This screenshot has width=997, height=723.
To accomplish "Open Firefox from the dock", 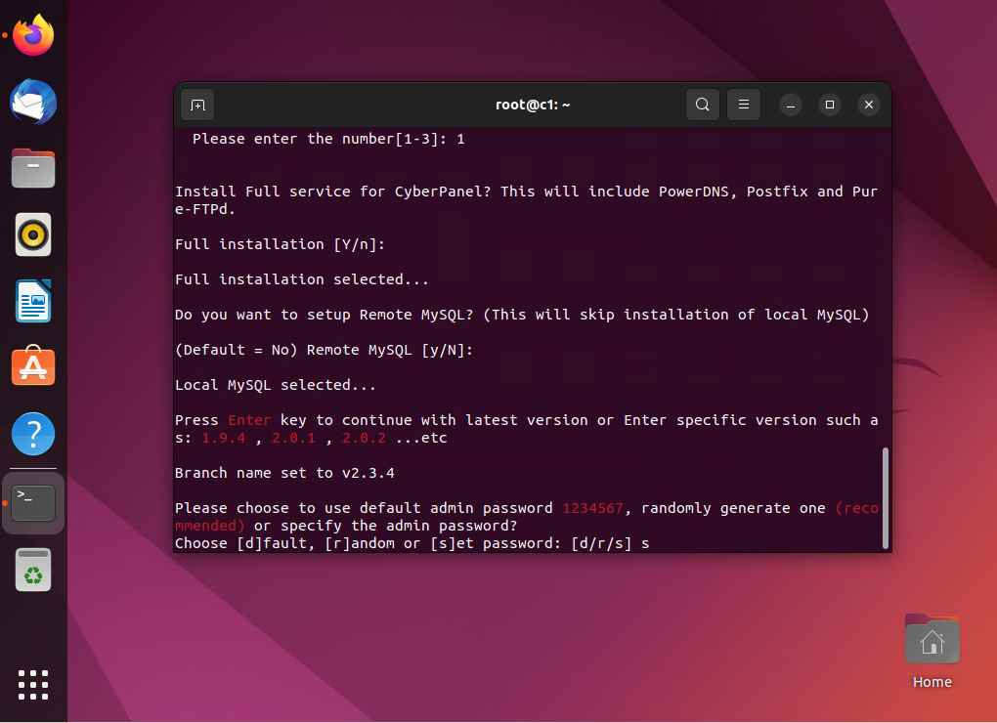I will [x=33, y=35].
